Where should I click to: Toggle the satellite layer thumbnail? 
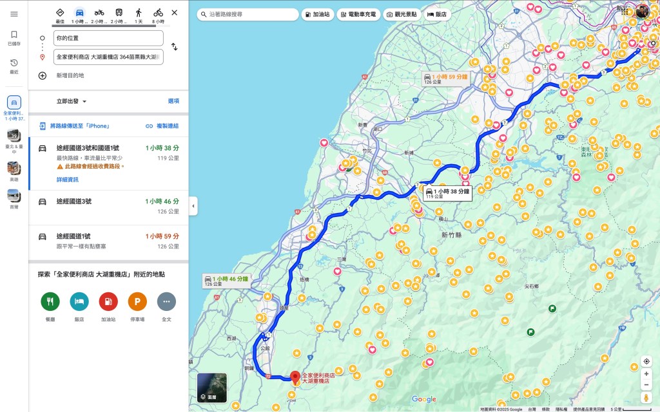pos(212,388)
